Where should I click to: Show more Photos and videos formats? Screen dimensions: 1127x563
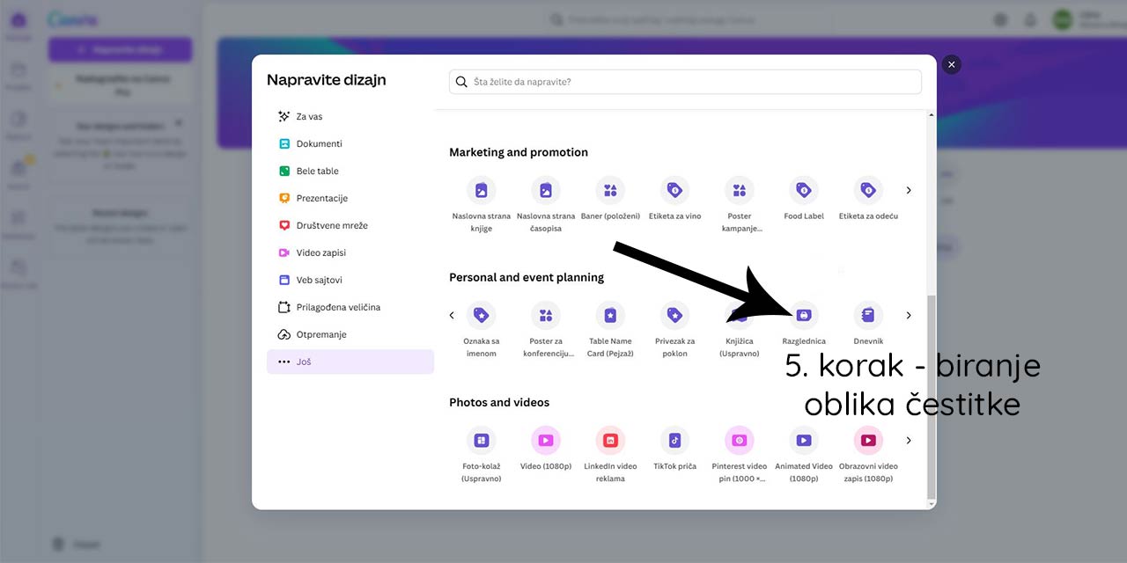(x=909, y=440)
